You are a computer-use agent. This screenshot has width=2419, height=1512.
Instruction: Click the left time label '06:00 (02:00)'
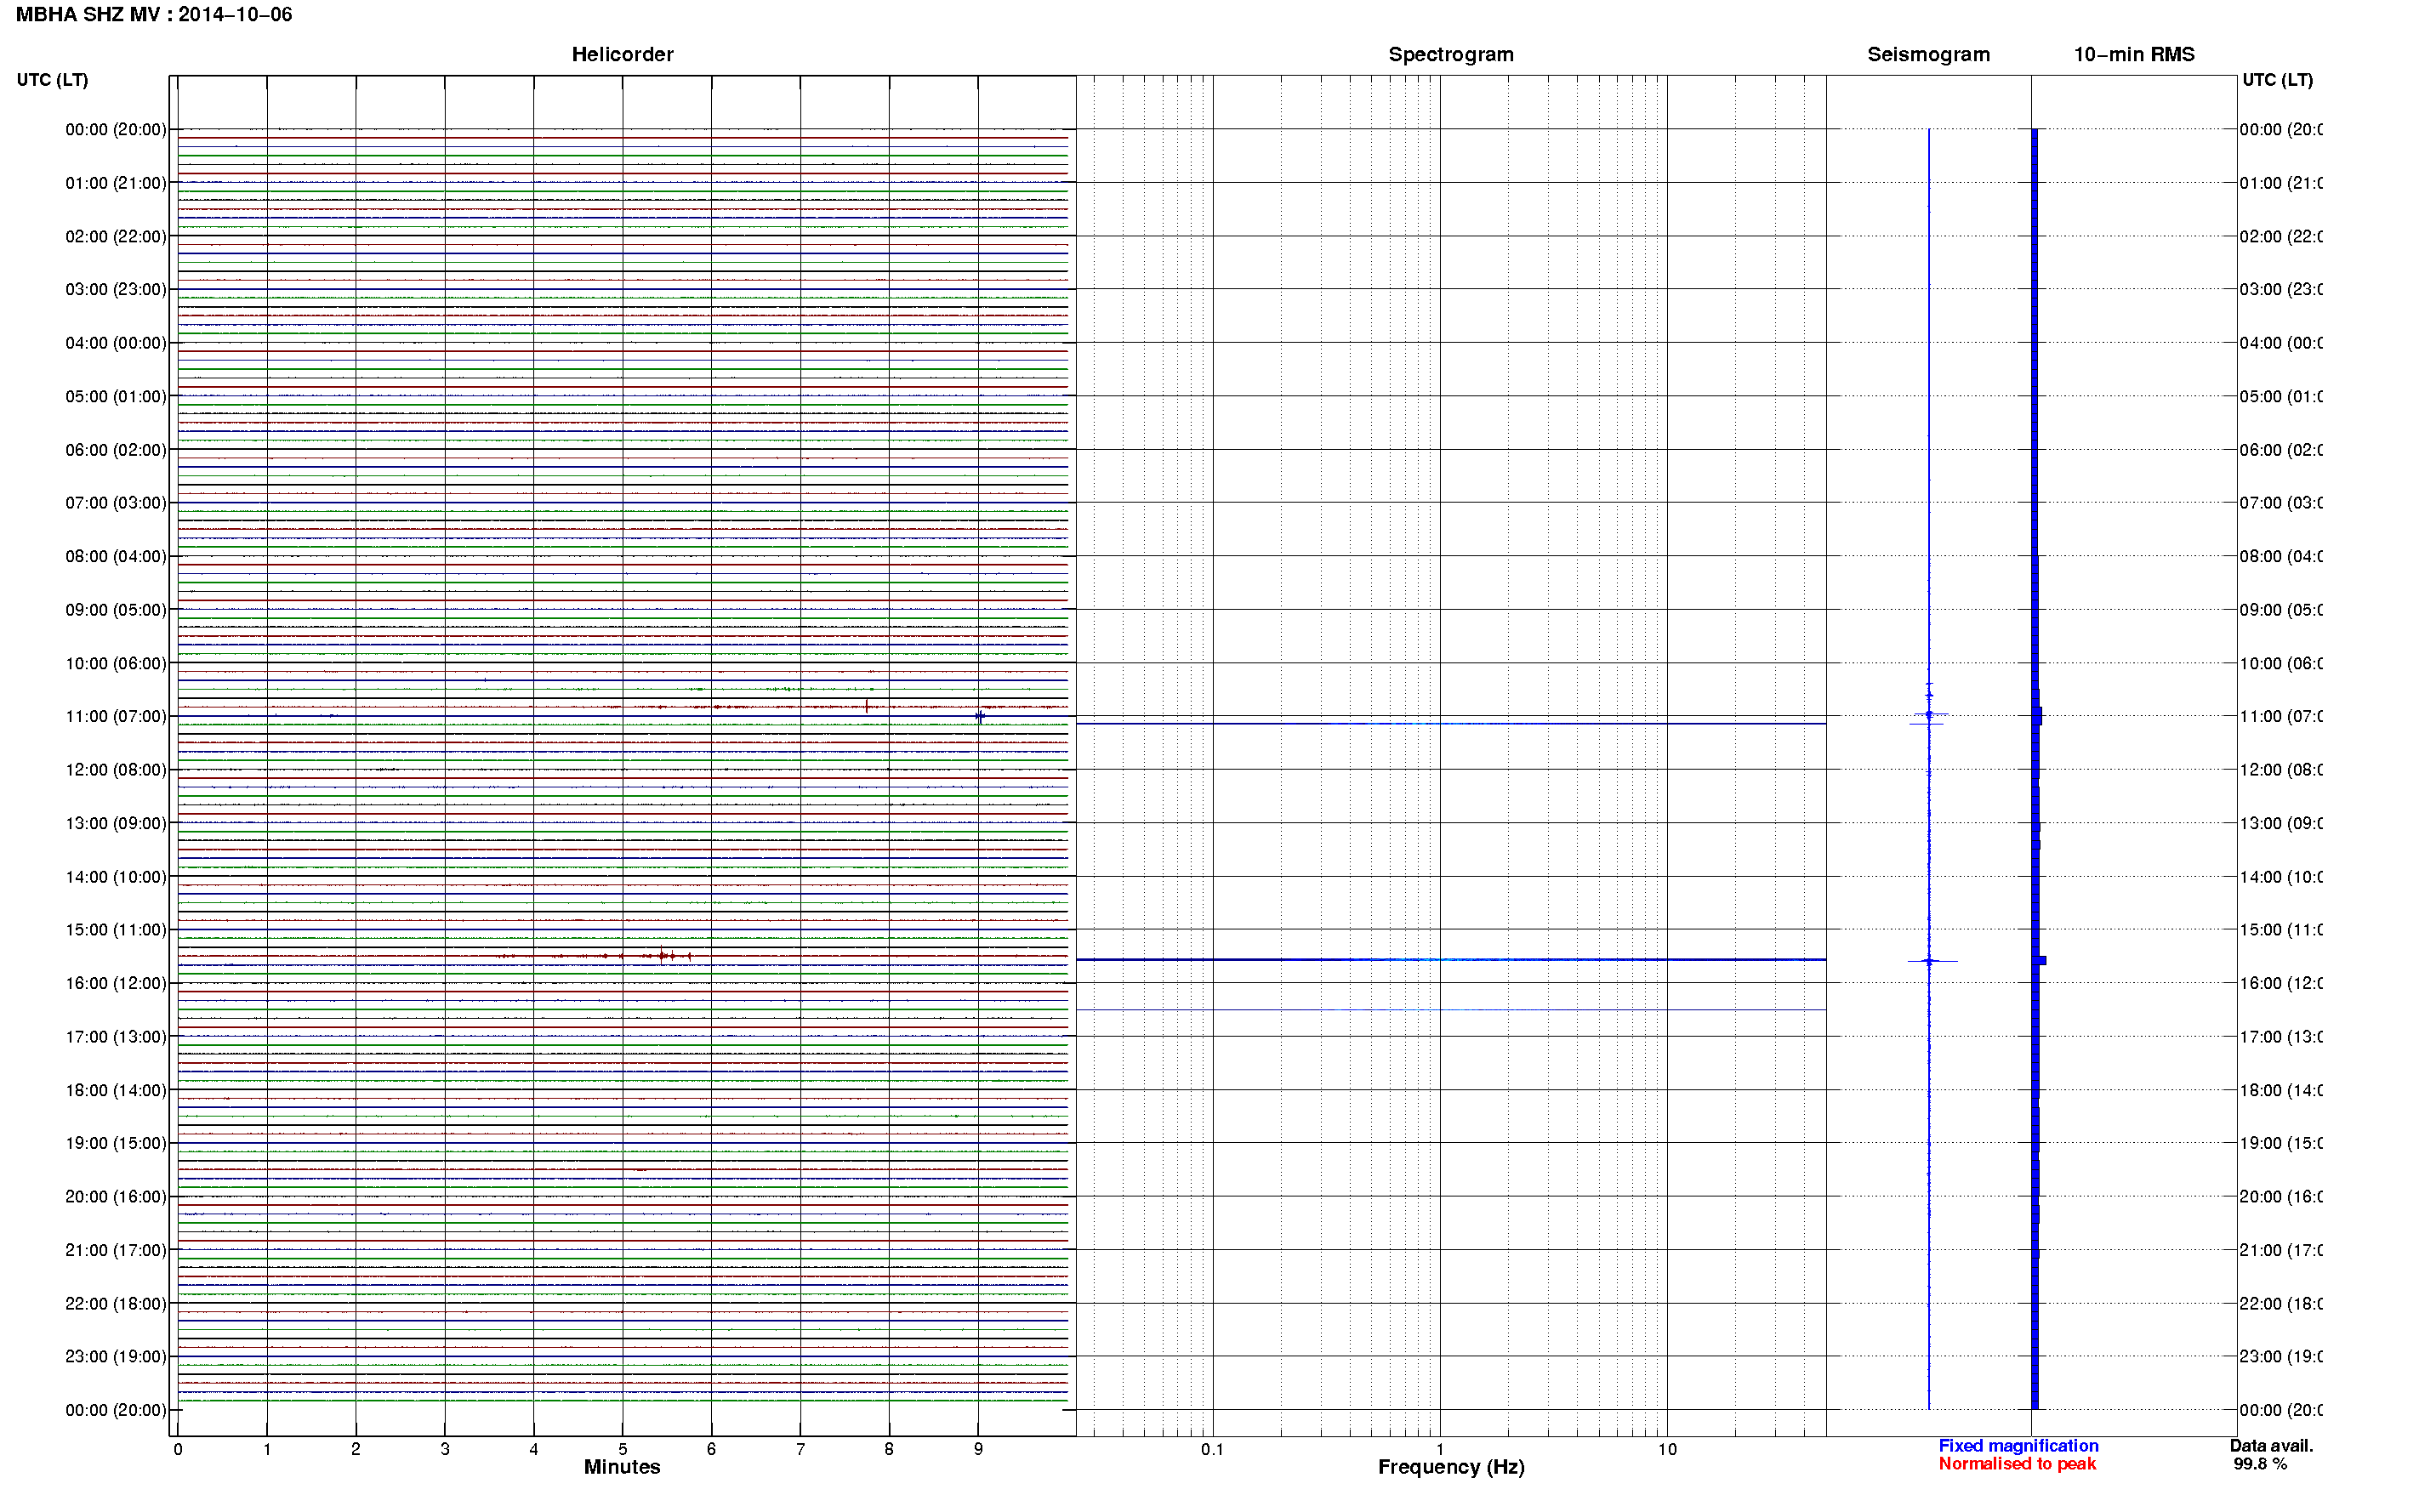[x=116, y=450]
